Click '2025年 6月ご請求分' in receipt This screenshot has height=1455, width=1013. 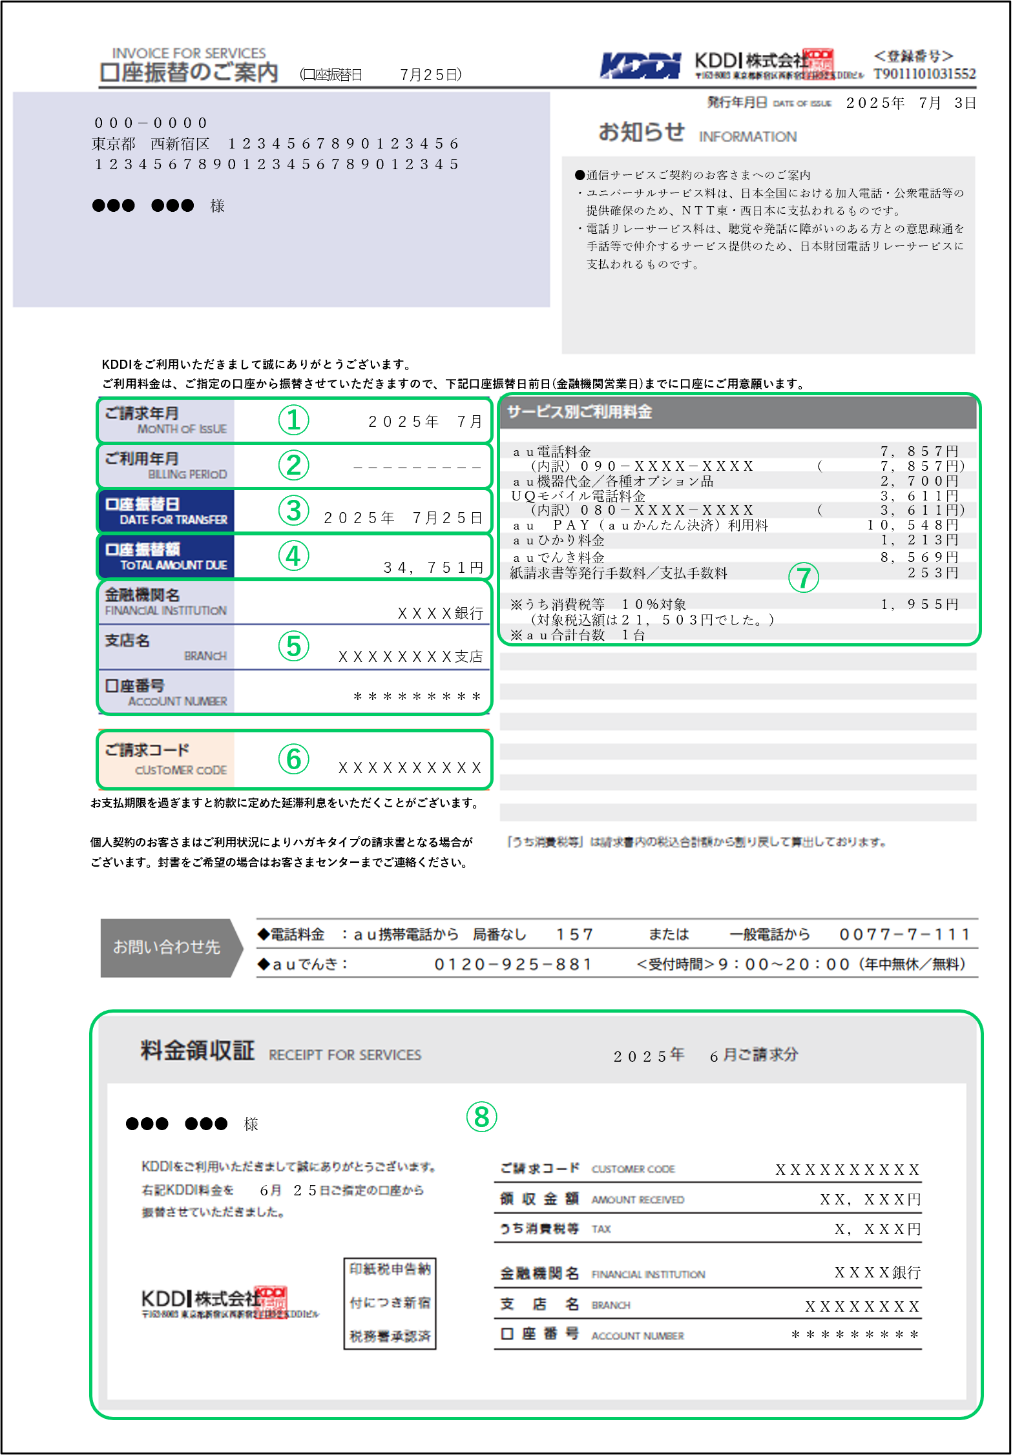point(705,1056)
